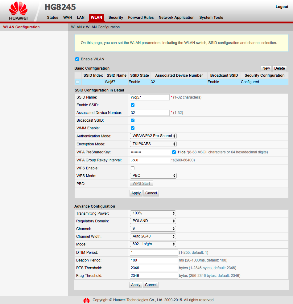Uncheck the Broadcast SSID checkbox
This screenshot has width=293, height=304.
(133, 120)
